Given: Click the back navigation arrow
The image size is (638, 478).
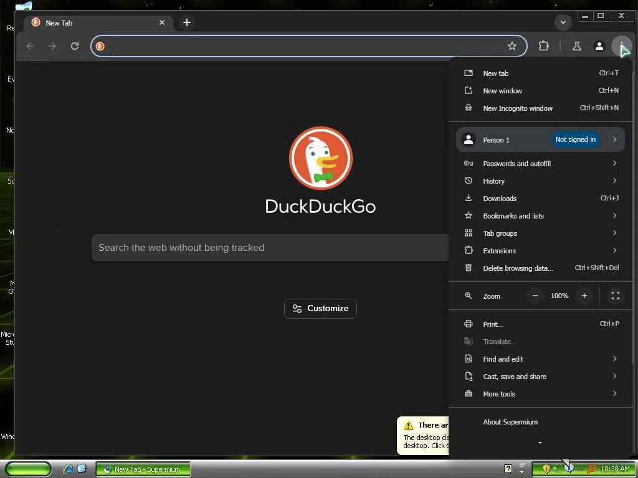Looking at the screenshot, I should pos(30,46).
